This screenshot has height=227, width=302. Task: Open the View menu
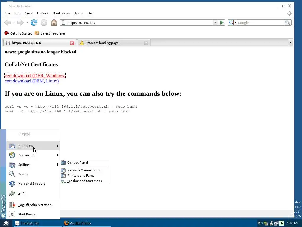point(29,13)
